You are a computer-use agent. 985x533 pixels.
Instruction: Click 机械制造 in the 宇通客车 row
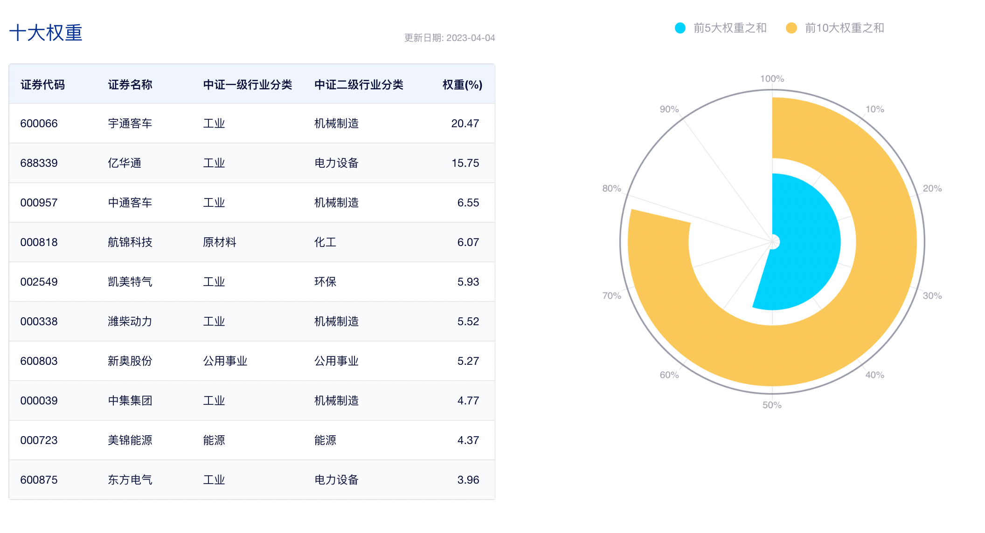(x=336, y=123)
